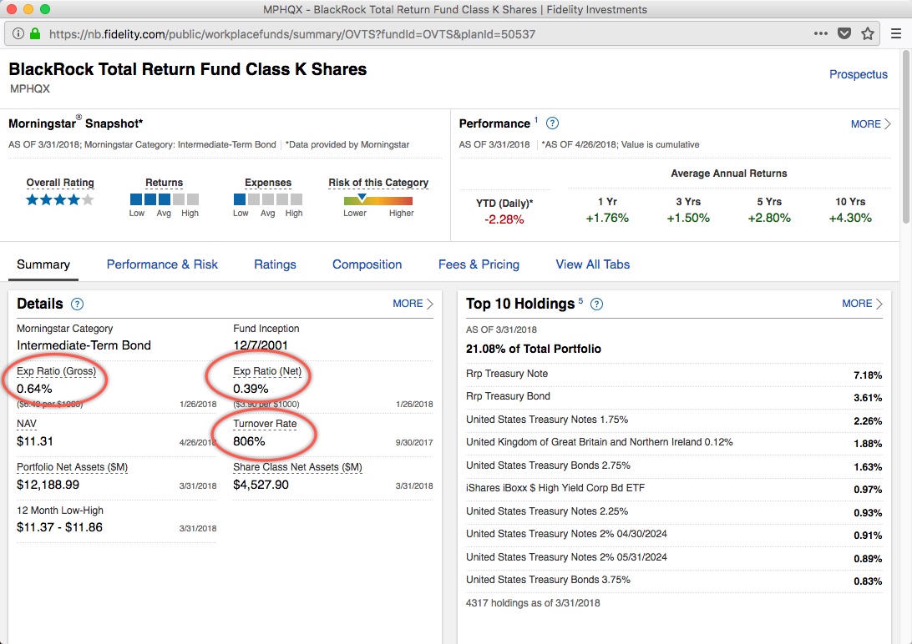Image resolution: width=912 pixels, height=644 pixels.
Task: Click the Top 10 Holdings footnote 5
Action: (x=580, y=300)
